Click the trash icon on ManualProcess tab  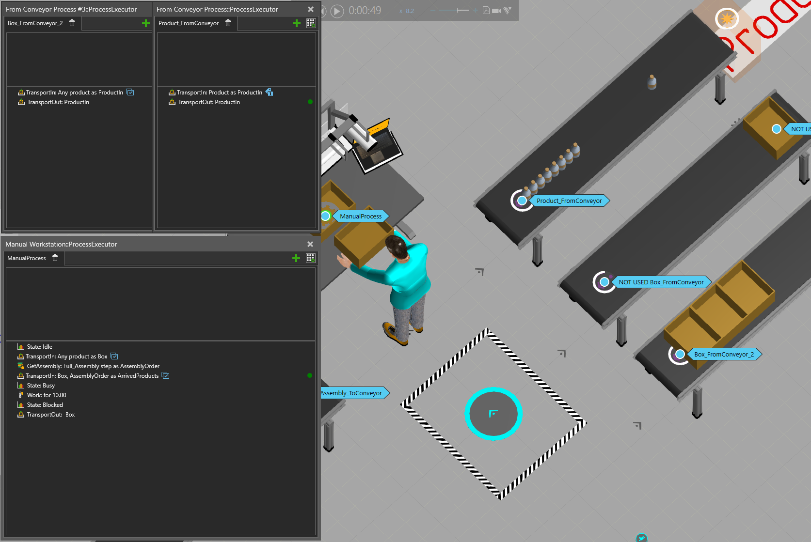click(x=55, y=258)
